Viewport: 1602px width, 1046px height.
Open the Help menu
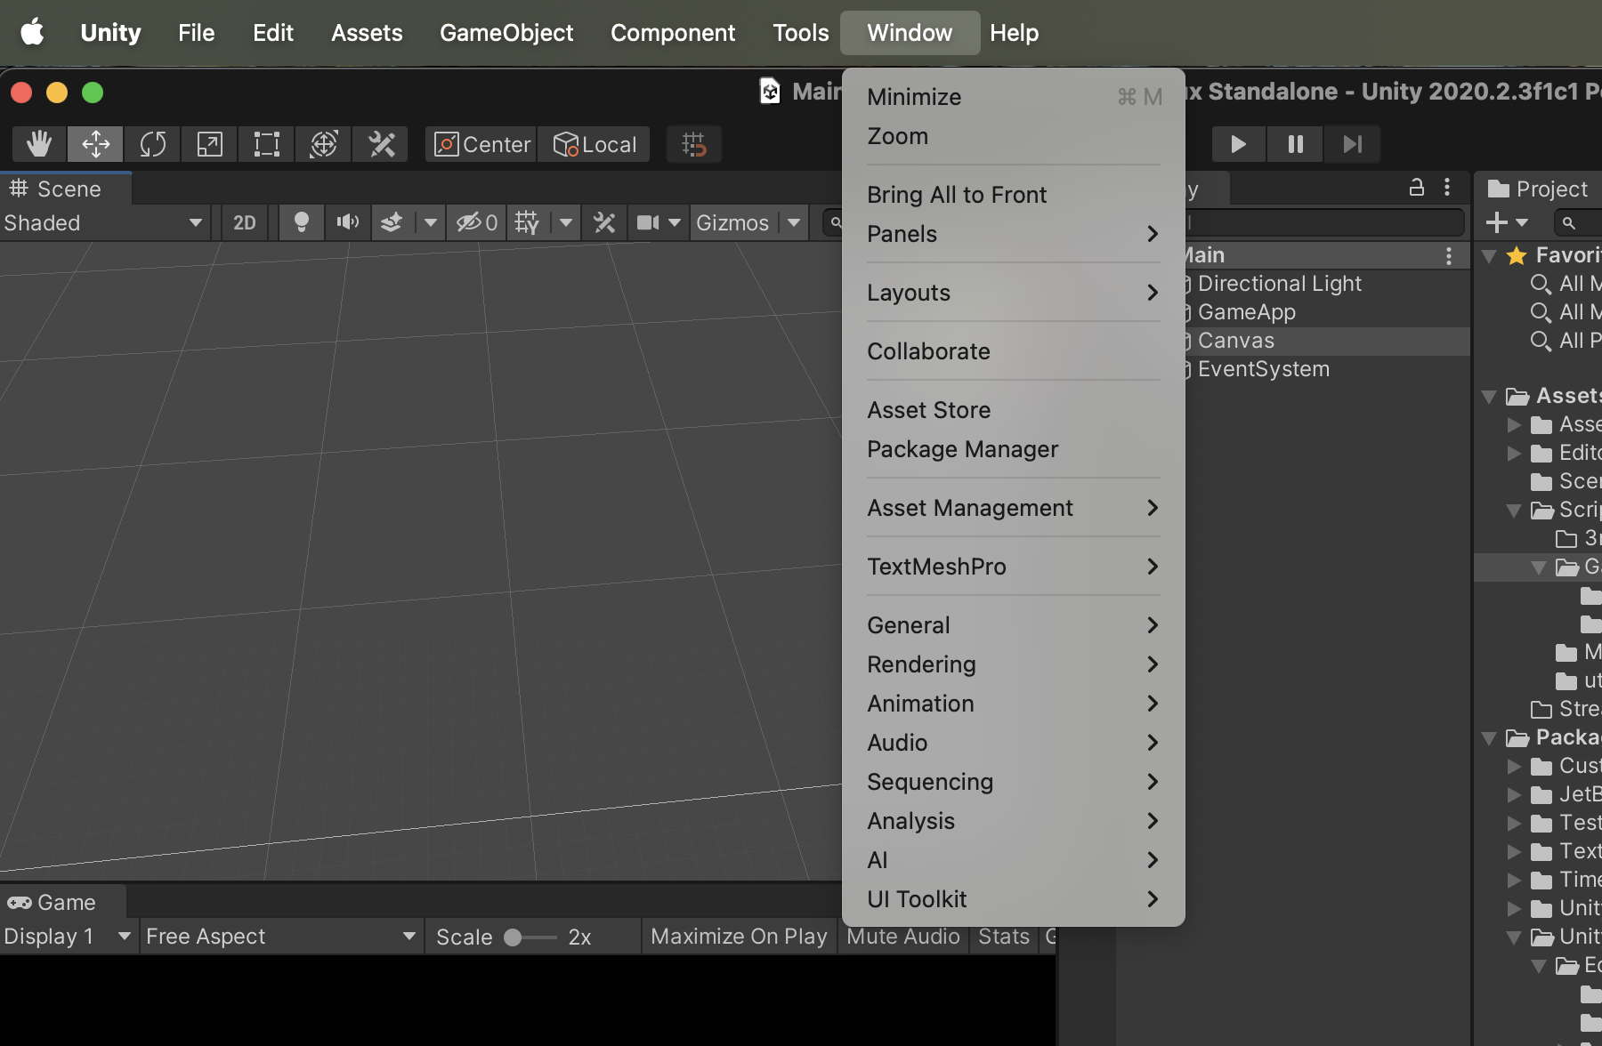tap(1014, 33)
